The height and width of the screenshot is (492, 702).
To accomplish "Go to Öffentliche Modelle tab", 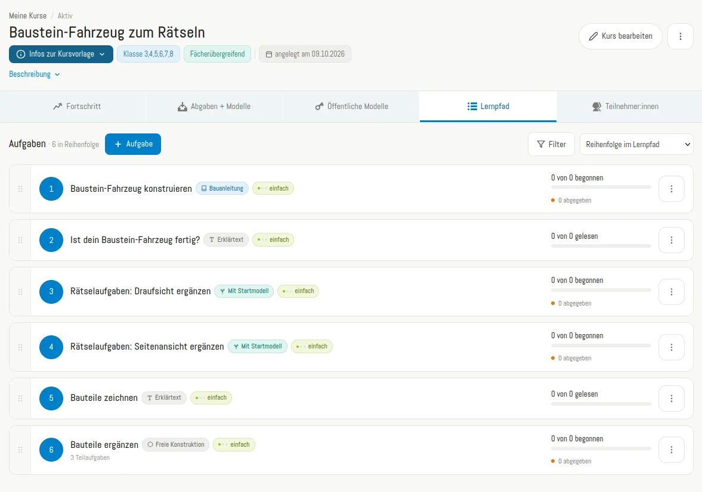I will [x=351, y=107].
